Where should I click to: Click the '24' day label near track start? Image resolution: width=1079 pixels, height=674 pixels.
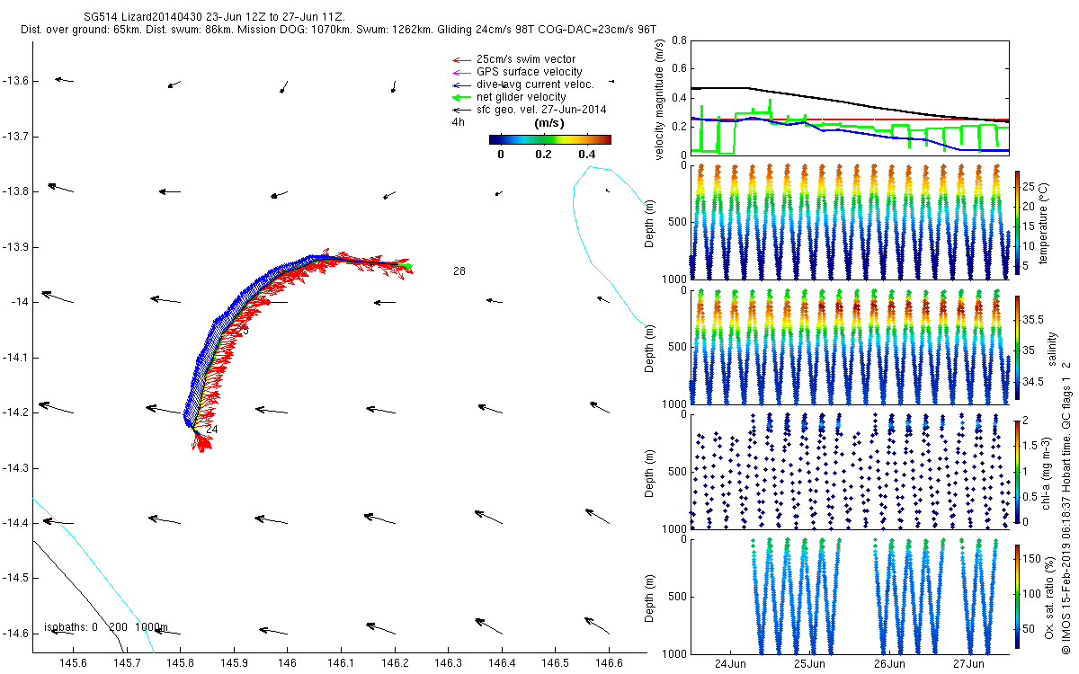pos(211,430)
